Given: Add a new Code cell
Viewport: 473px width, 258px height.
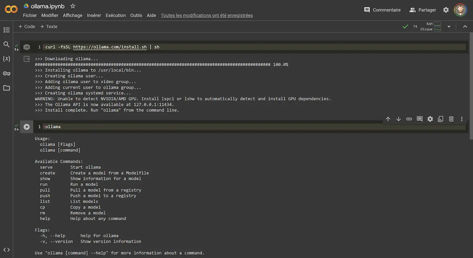Looking at the screenshot, I should (x=27, y=27).
